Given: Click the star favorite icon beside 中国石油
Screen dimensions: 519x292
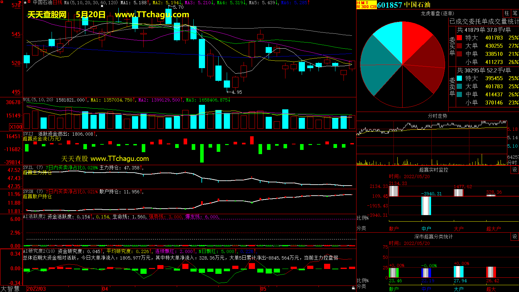Looking at the screenshot, I should pyautogui.click(x=25, y=3).
